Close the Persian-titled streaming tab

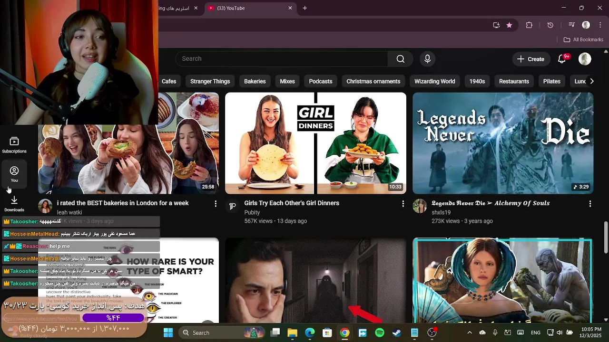(x=196, y=8)
